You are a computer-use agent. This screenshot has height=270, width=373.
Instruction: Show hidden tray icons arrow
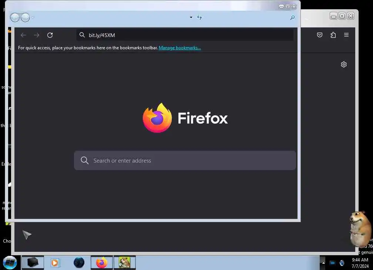323,263
